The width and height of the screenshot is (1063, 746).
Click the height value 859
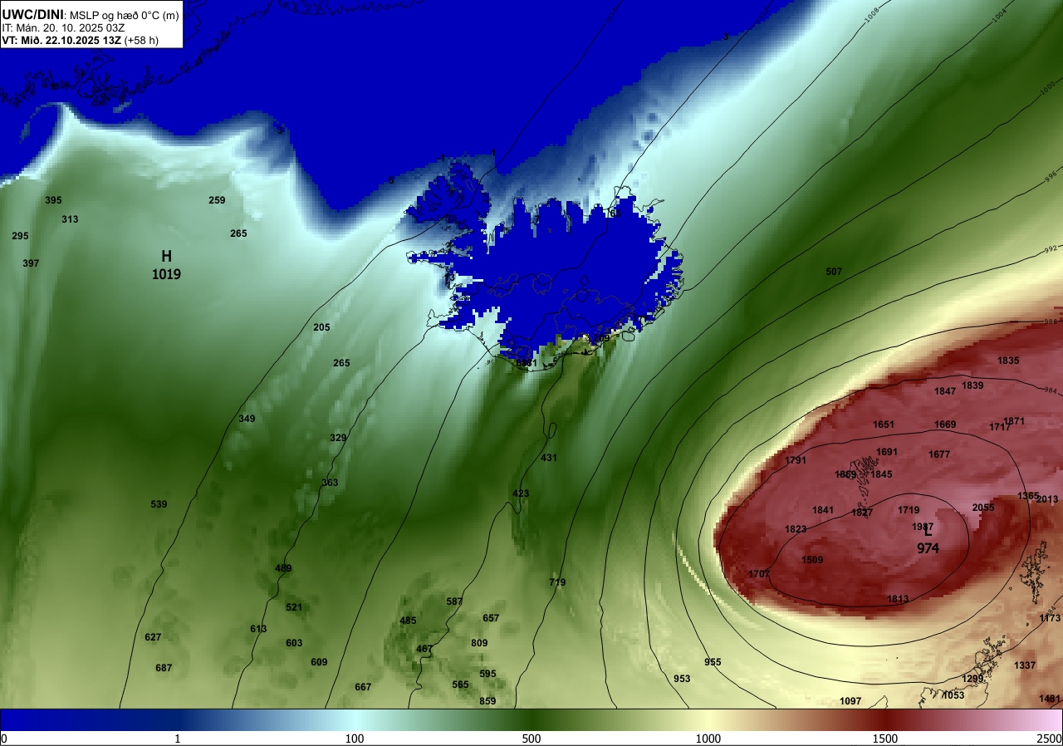(x=487, y=701)
